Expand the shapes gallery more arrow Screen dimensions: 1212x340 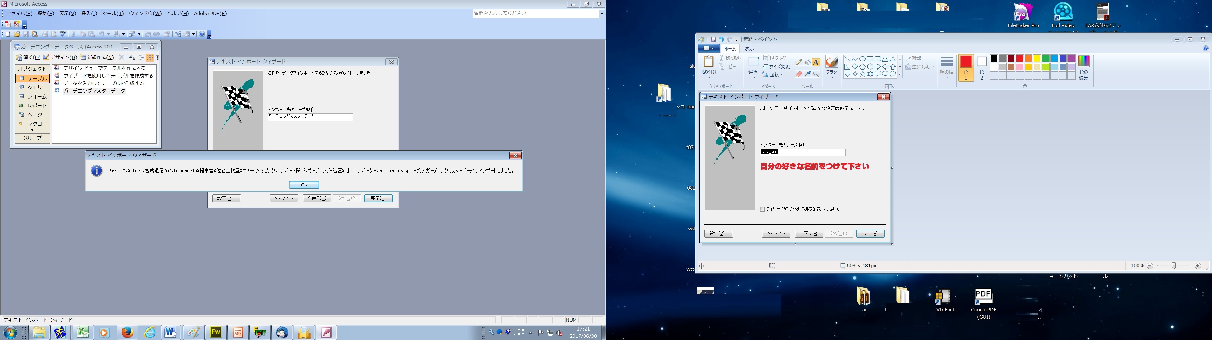tap(900, 74)
